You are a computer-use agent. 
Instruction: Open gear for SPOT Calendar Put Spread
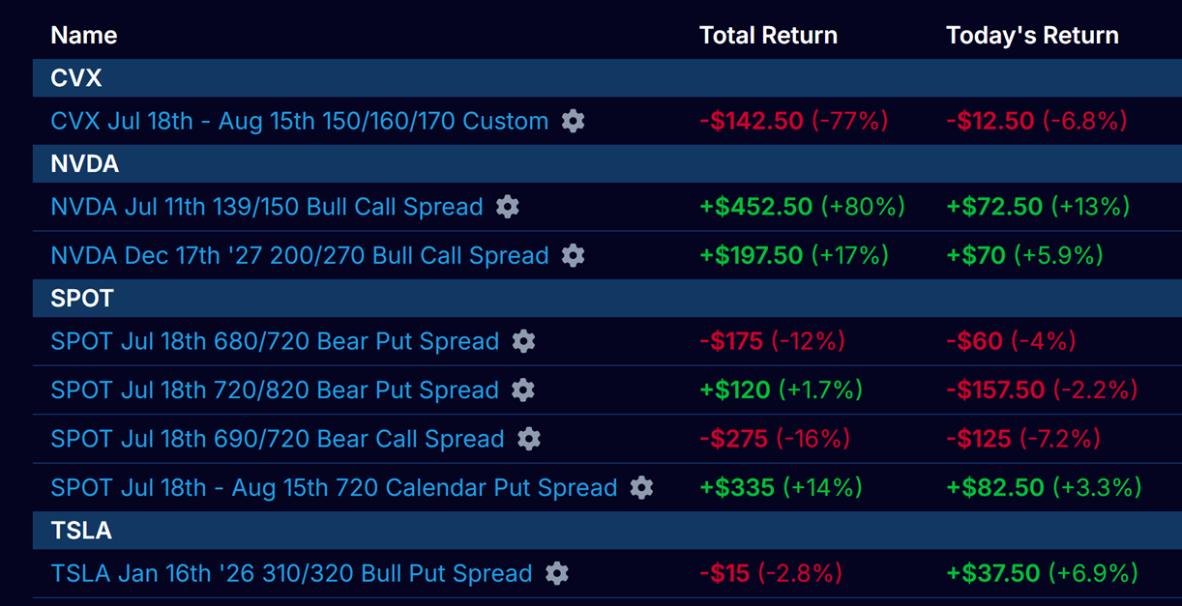641,487
